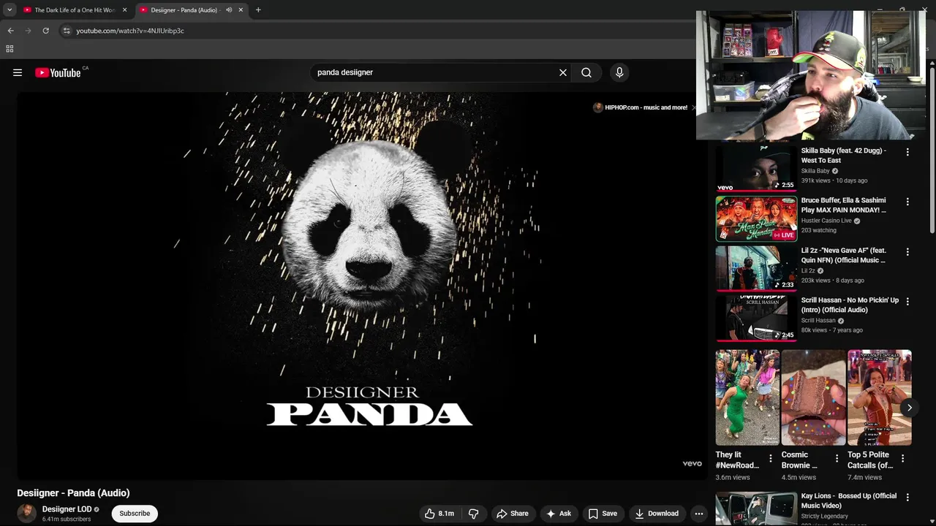
Task: Mute the Panda tab via speaker icon
Action: (229, 10)
